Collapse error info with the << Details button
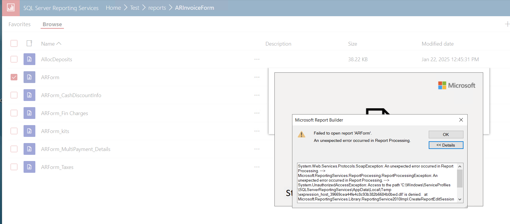The width and height of the screenshot is (510, 224). tap(446, 145)
